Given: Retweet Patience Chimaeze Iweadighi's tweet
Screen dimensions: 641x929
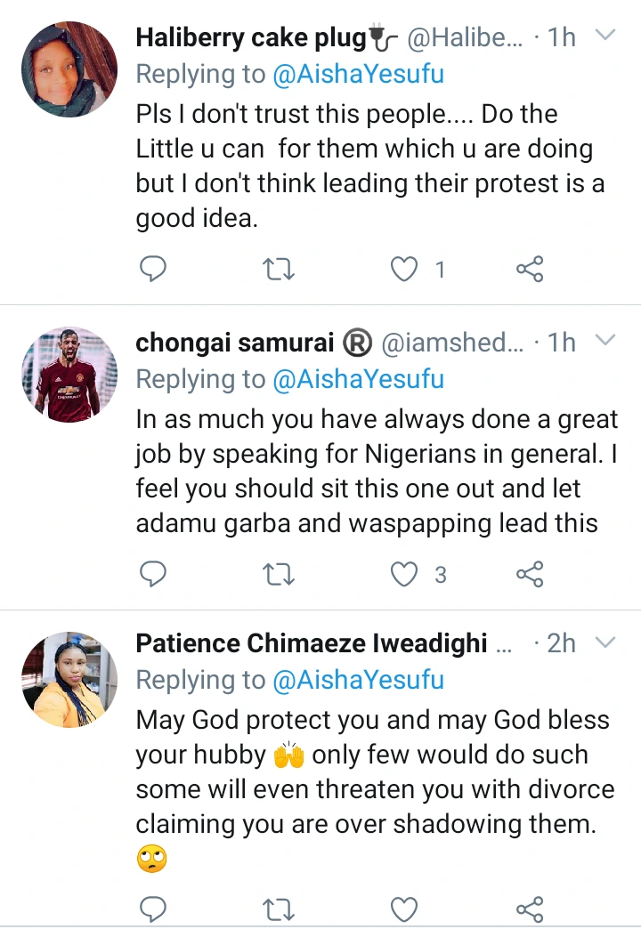Looking at the screenshot, I should pos(280,909).
